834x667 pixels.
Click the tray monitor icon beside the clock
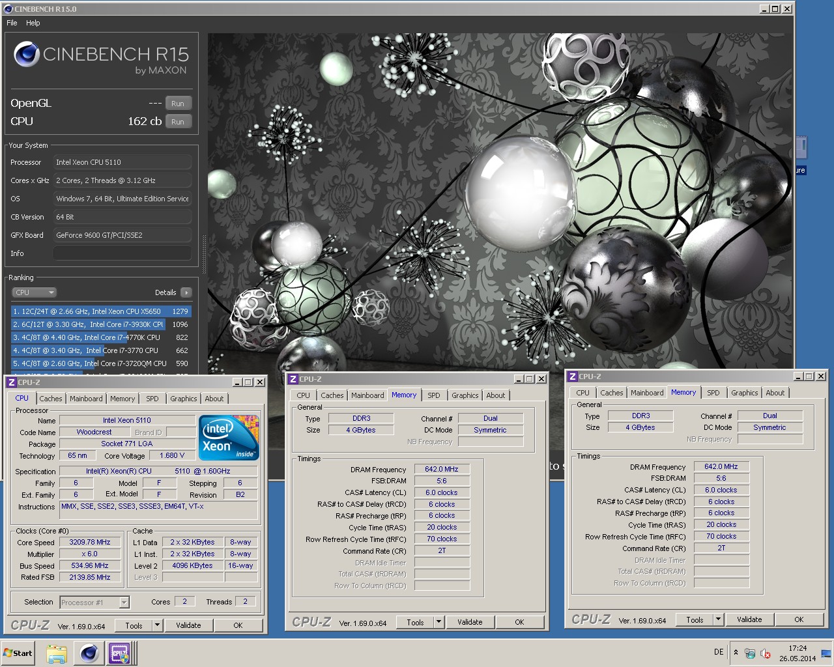826,653
